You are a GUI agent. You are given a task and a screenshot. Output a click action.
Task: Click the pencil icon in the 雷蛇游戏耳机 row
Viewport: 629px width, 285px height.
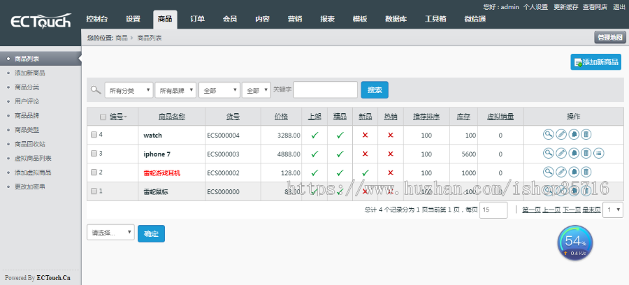tap(561, 172)
